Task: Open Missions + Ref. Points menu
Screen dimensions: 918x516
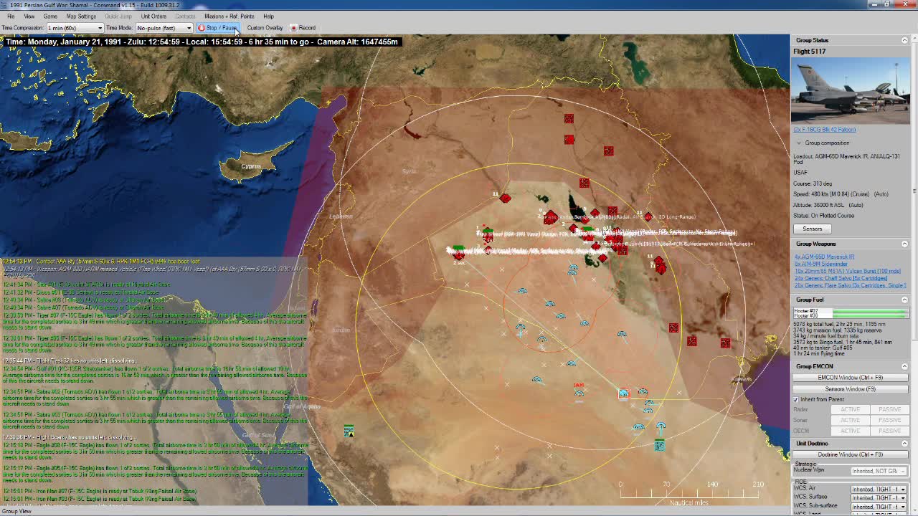Action: pos(229,16)
